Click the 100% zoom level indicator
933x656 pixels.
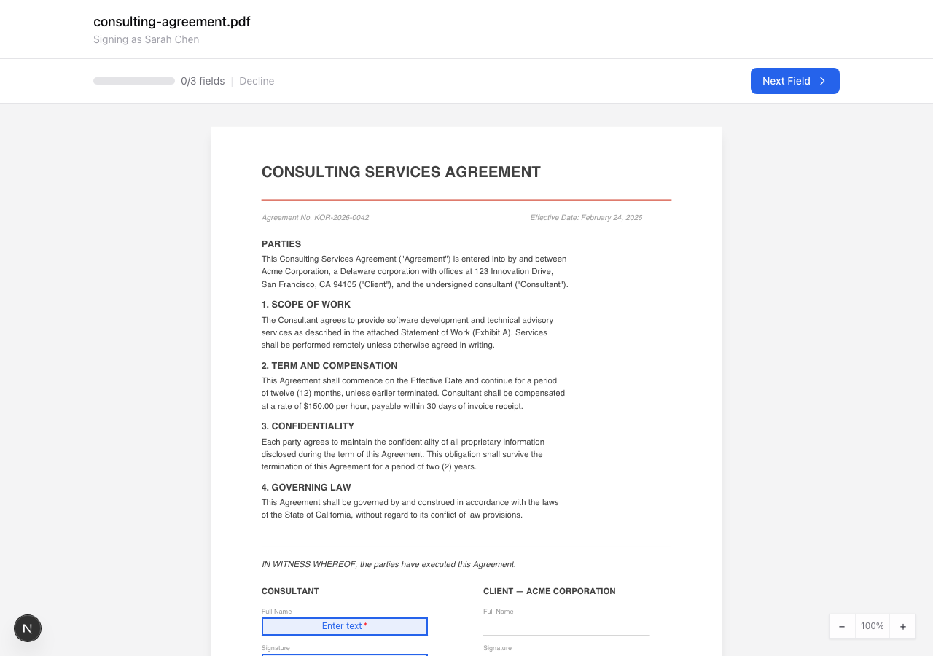coord(872,626)
